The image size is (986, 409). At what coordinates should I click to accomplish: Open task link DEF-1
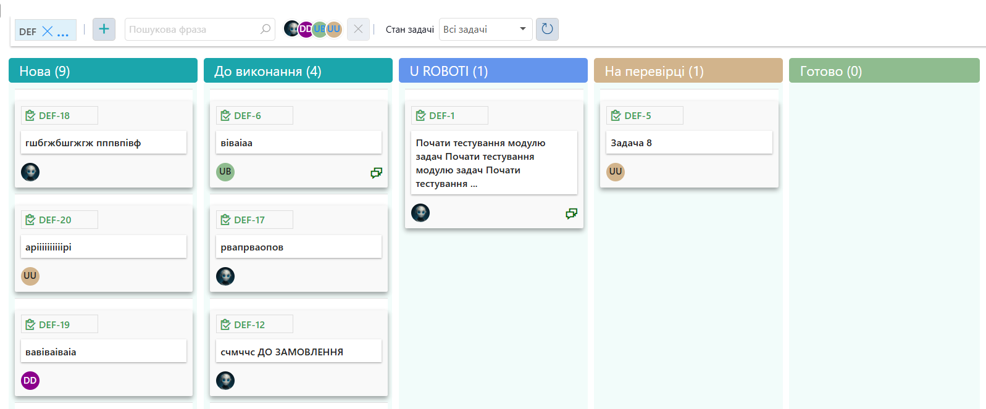pos(442,116)
